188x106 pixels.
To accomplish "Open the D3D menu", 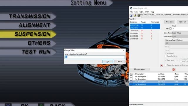I will click(x=147, y=12).
